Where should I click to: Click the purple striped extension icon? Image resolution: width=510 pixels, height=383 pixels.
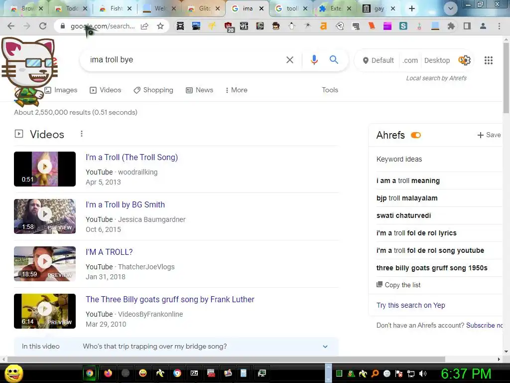387,26
